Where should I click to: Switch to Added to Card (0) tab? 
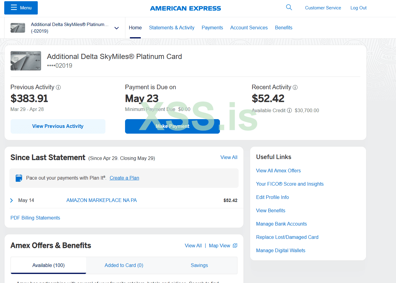pyautogui.click(x=124, y=265)
